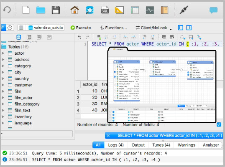Run the query with Execute
This screenshot has width=225, height=167.
[81, 28]
